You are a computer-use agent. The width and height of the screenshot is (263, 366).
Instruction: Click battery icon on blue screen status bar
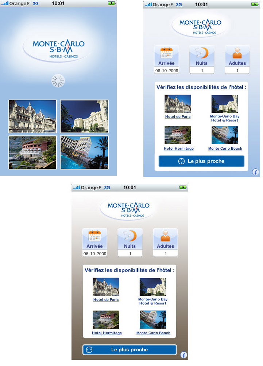coord(255,4)
